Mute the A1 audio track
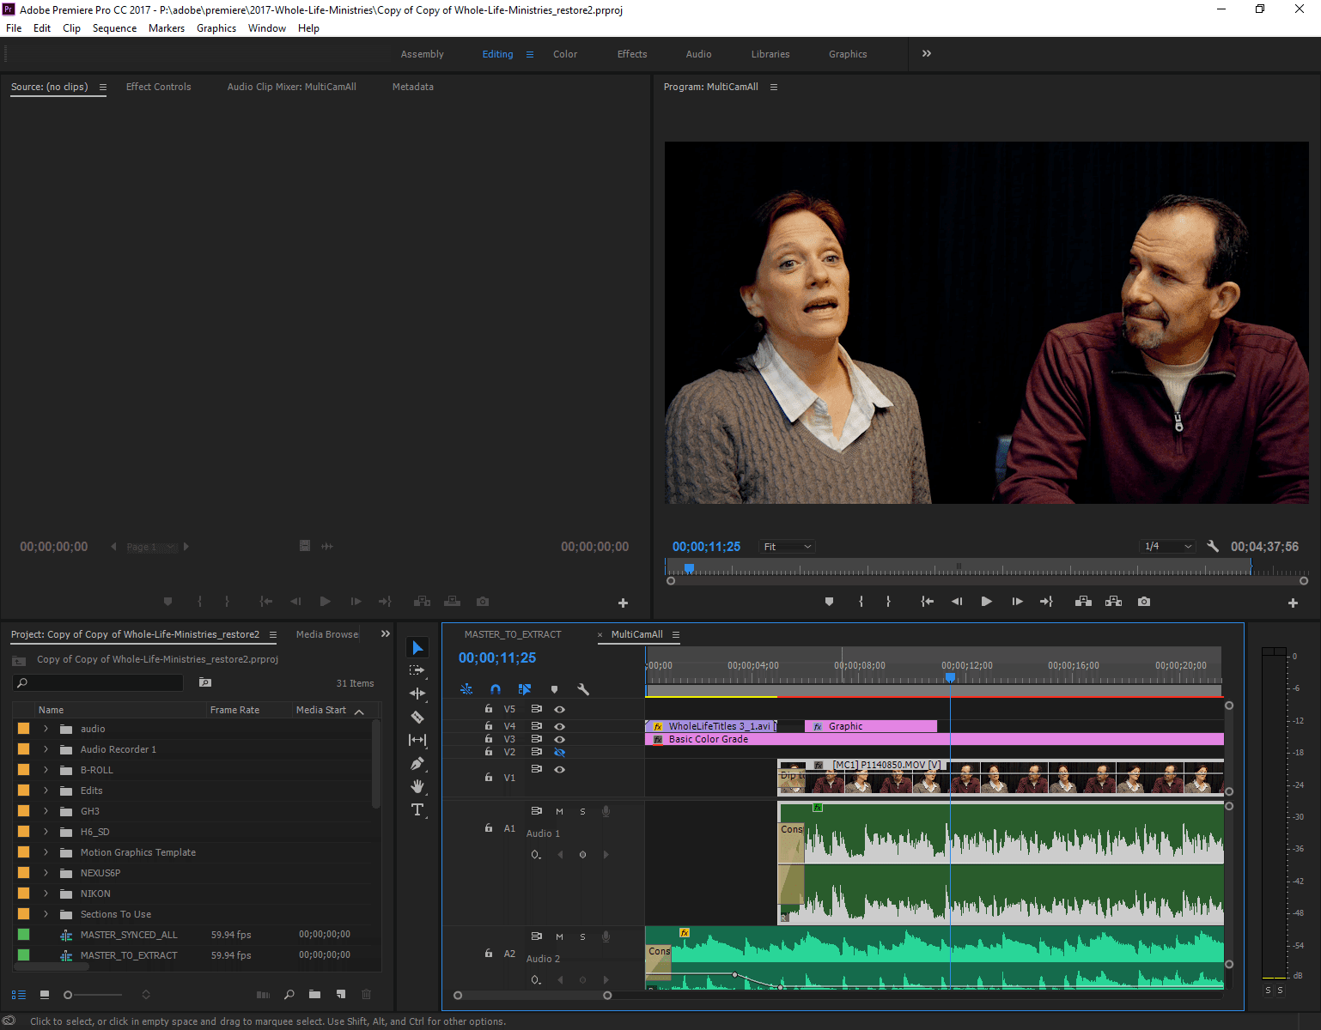 click(559, 811)
